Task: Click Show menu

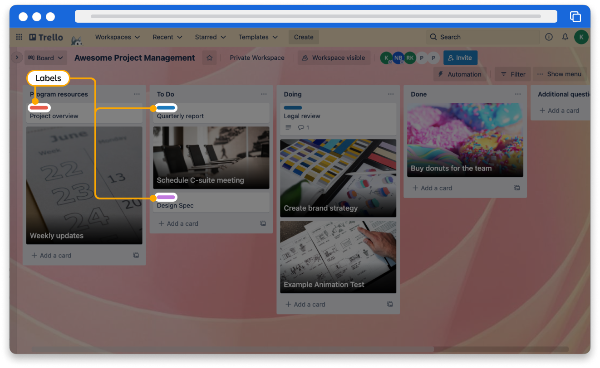Action: tap(560, 74)
